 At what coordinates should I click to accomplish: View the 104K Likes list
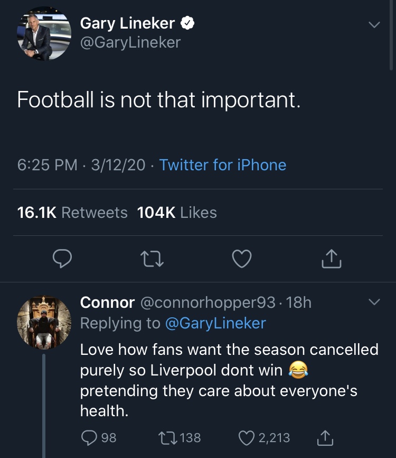(x=177, y=213)
